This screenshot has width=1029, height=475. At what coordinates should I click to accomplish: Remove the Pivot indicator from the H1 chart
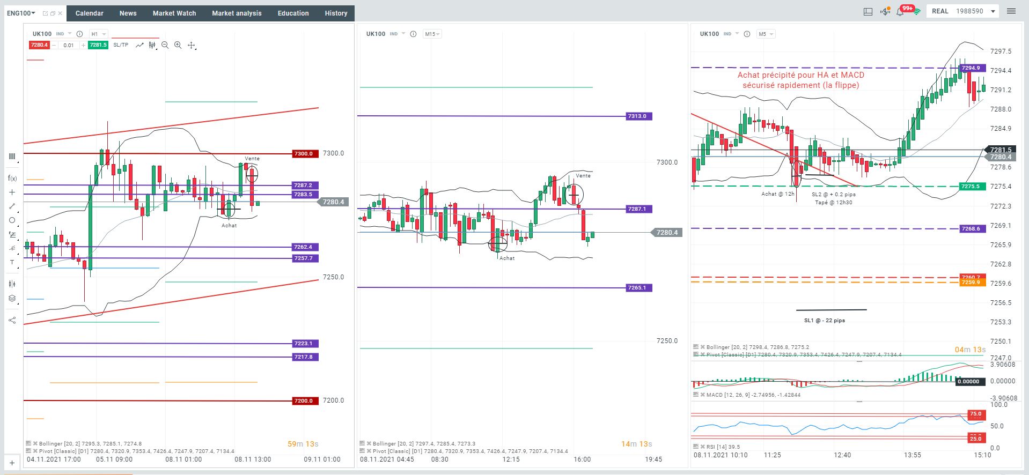[x=35, y=451]
